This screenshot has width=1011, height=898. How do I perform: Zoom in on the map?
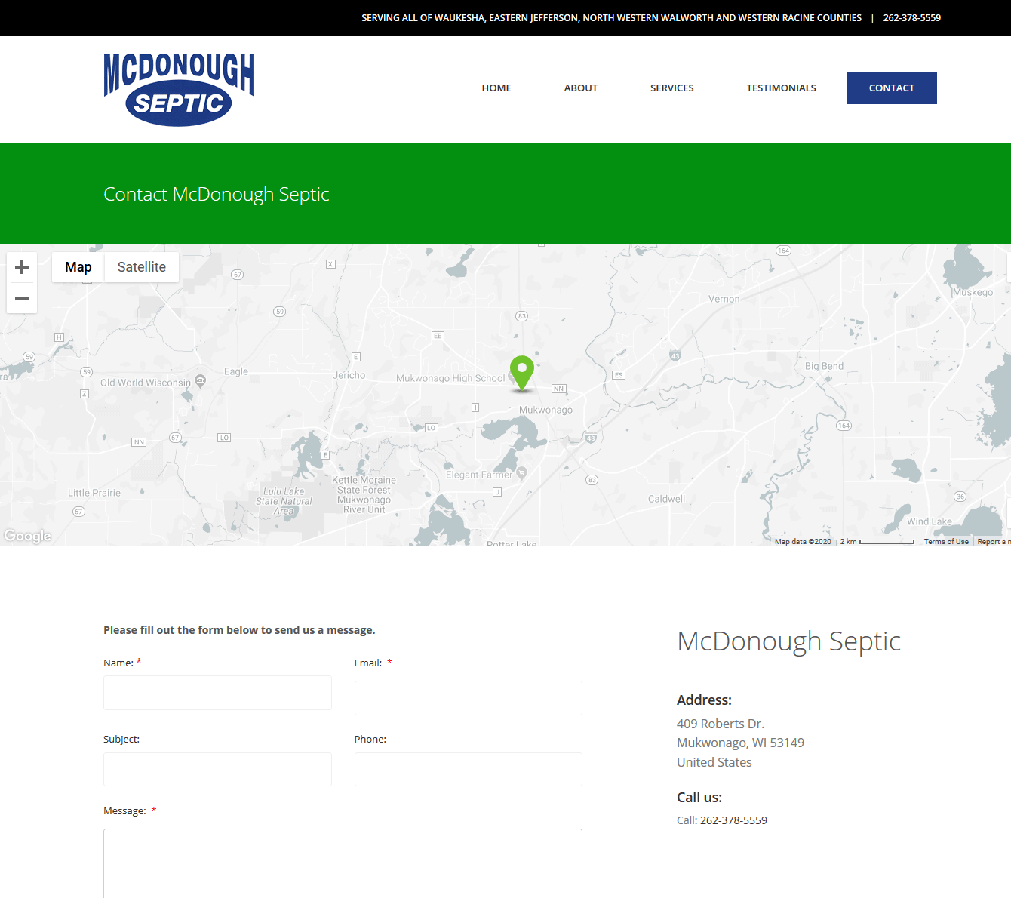[x=22, y=267]
